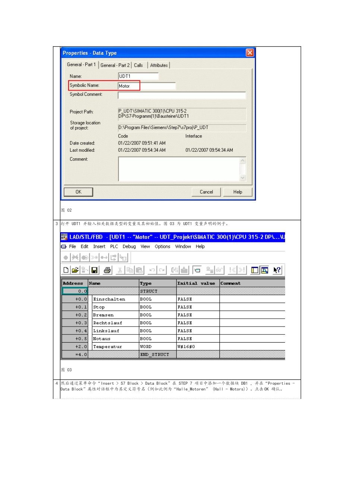Image resolution: width=354 pixels, height=501 pixels.
Task: Click the New document toolbar icon
Action: (66, 270)
